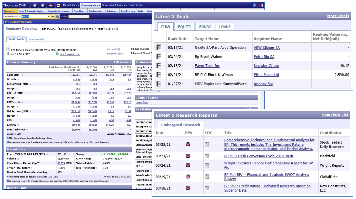Open the Symbol/Name dropdown
This screenshot has height=199, width=356.
pyautogui.click(x=12, y=16)
